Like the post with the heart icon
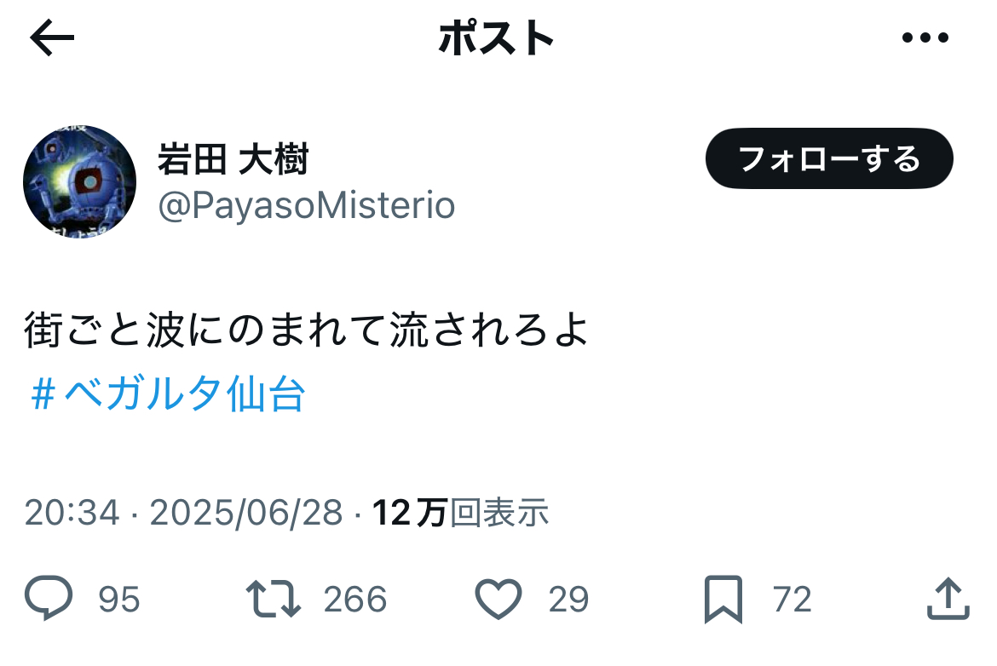This screenshot has height=666, width=997. coord(498,599)
